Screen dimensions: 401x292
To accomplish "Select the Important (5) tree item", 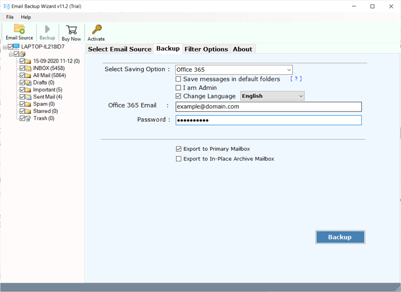I will click(48, 90).
